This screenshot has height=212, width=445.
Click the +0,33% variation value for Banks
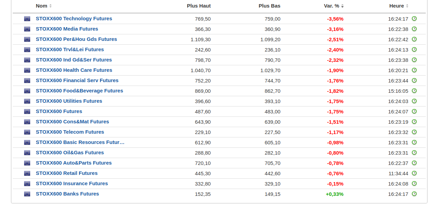tap(334, 194)
